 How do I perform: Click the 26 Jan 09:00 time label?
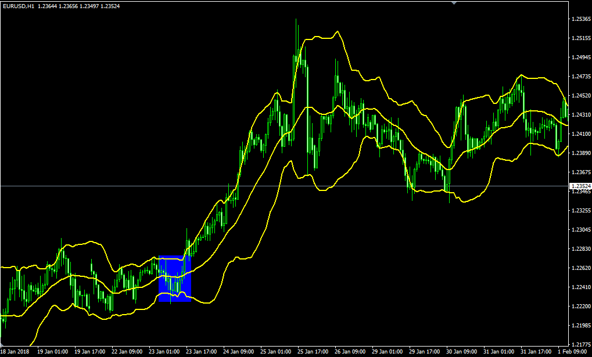click(x=351, y=352)
